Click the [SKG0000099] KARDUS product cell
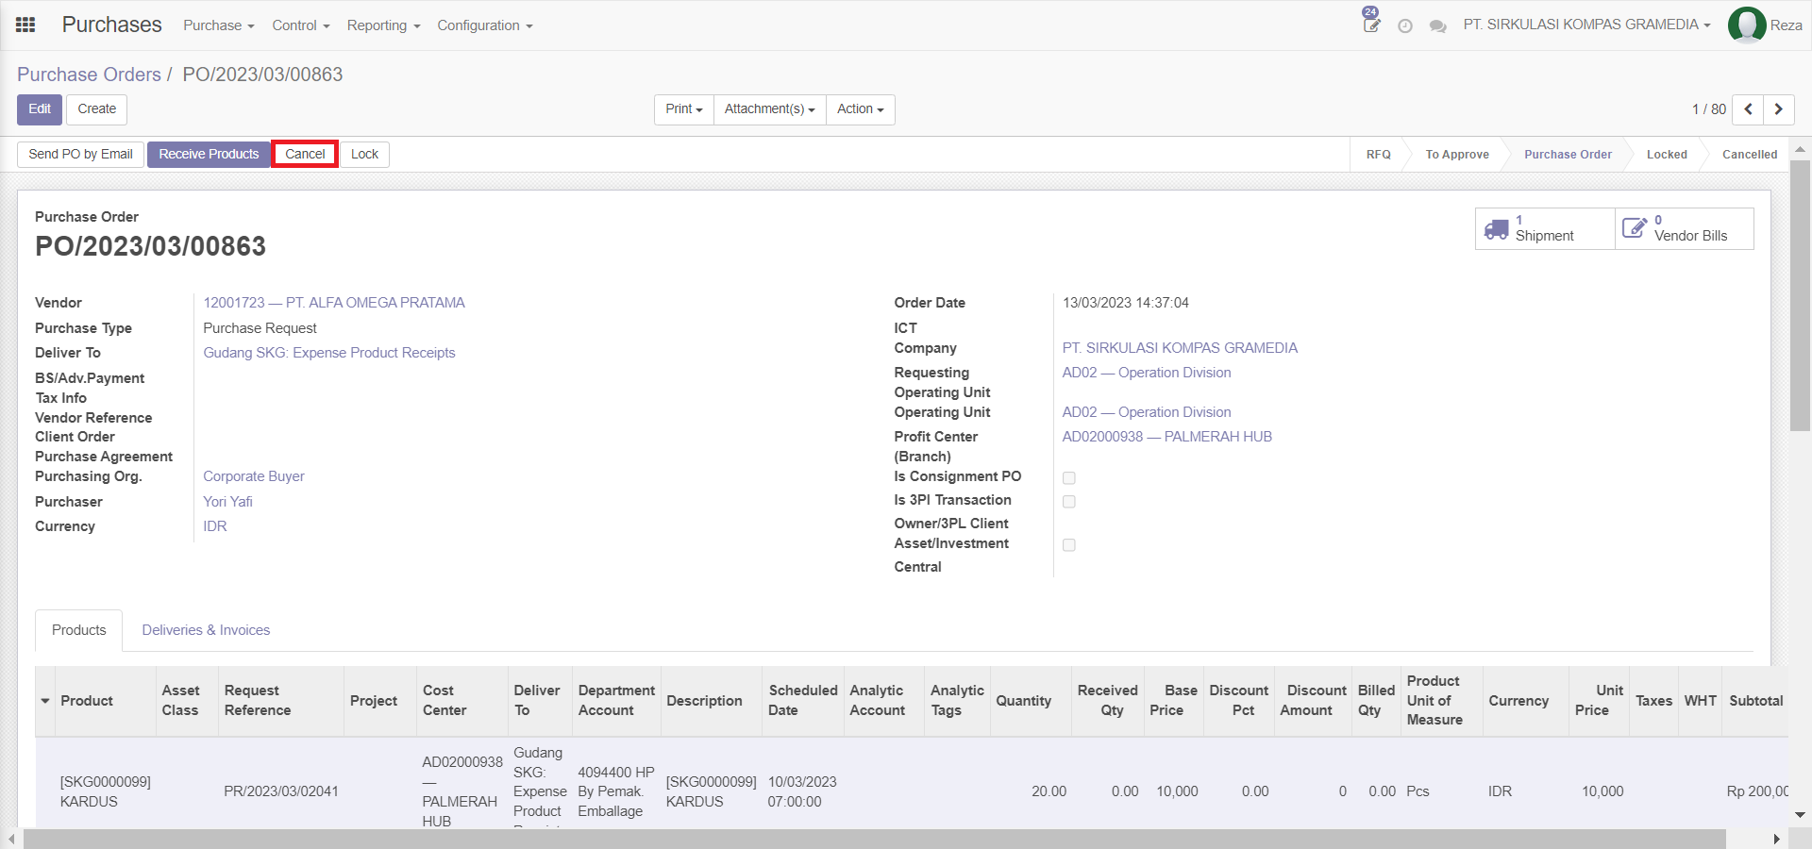This screenshot has height=849, width=1812. tap(106, 791)
